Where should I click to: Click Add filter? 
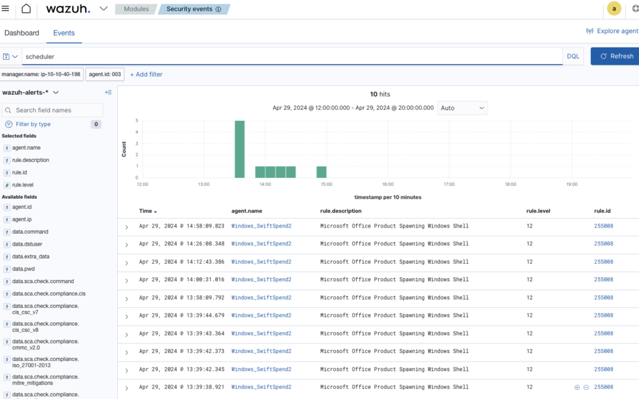tap(146, 75)
